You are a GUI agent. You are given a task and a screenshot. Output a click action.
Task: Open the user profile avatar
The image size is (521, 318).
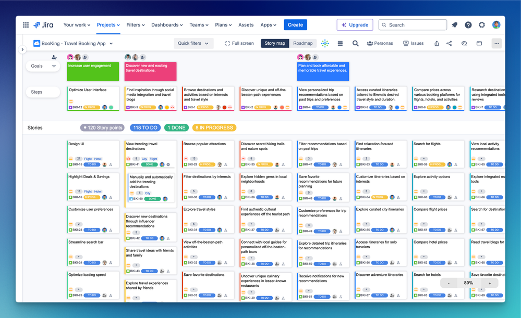point(496,25)
